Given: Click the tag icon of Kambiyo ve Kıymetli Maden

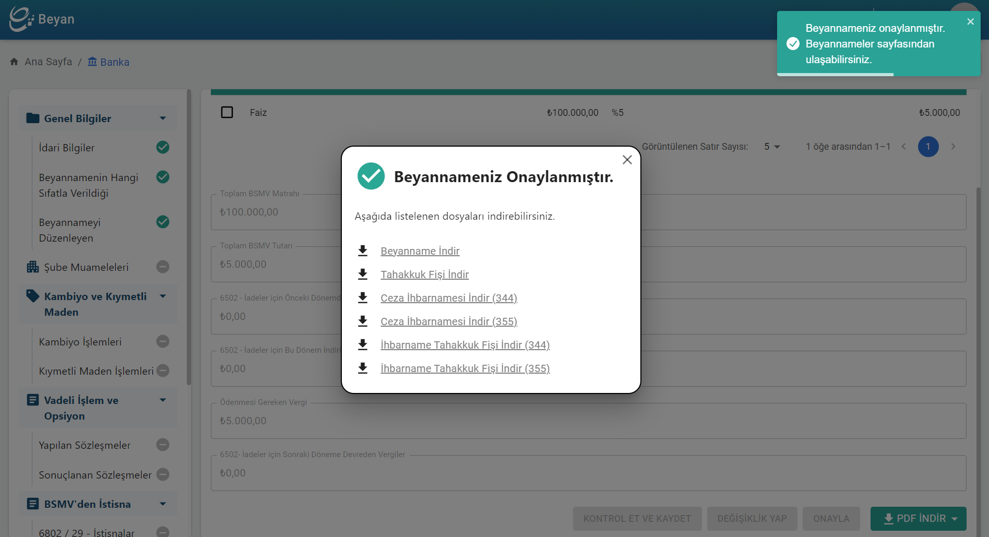Looking at the screenshot, I should 33,296.
